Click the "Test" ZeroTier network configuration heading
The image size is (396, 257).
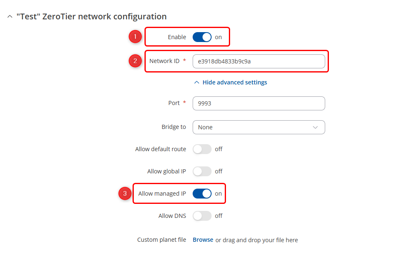coord(91,17)
